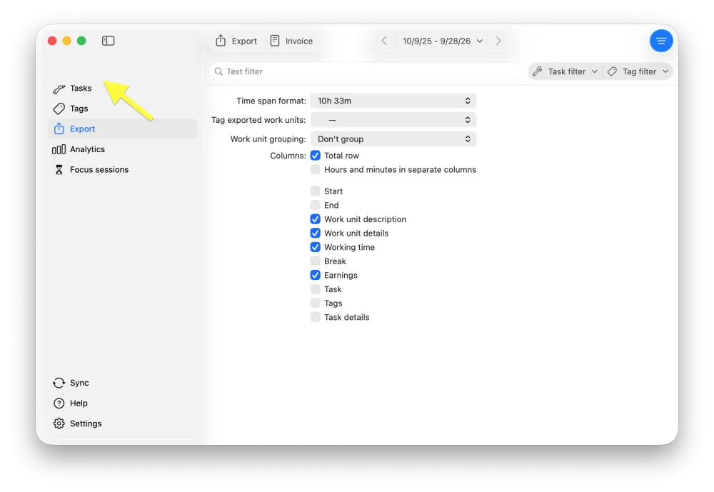
Task: Click the Help question mark icon
Action: [x=59, y=403]
